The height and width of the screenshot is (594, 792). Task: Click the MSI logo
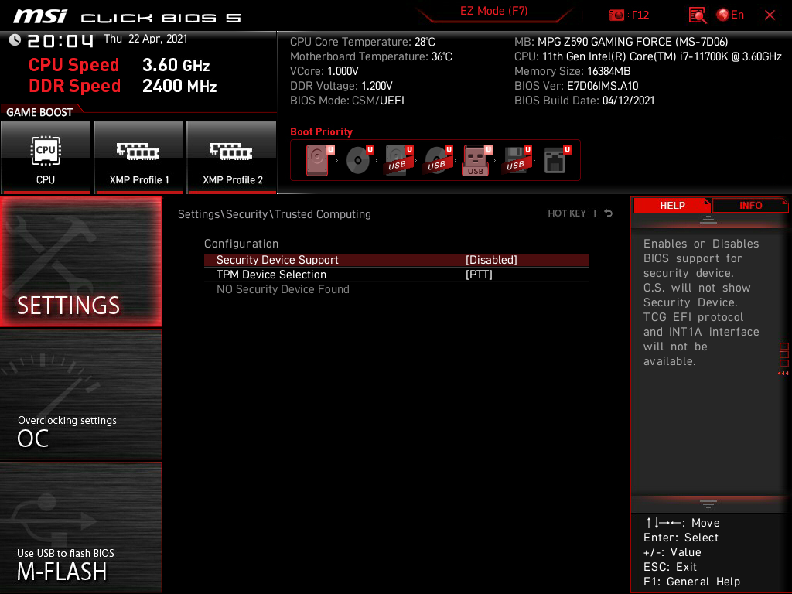click(40, 16)
